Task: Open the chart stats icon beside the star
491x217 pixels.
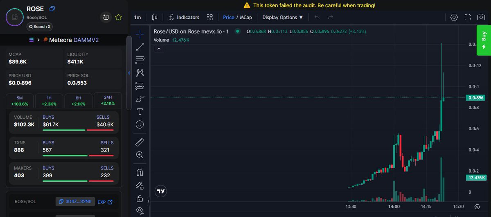Action: click(106, 17)
